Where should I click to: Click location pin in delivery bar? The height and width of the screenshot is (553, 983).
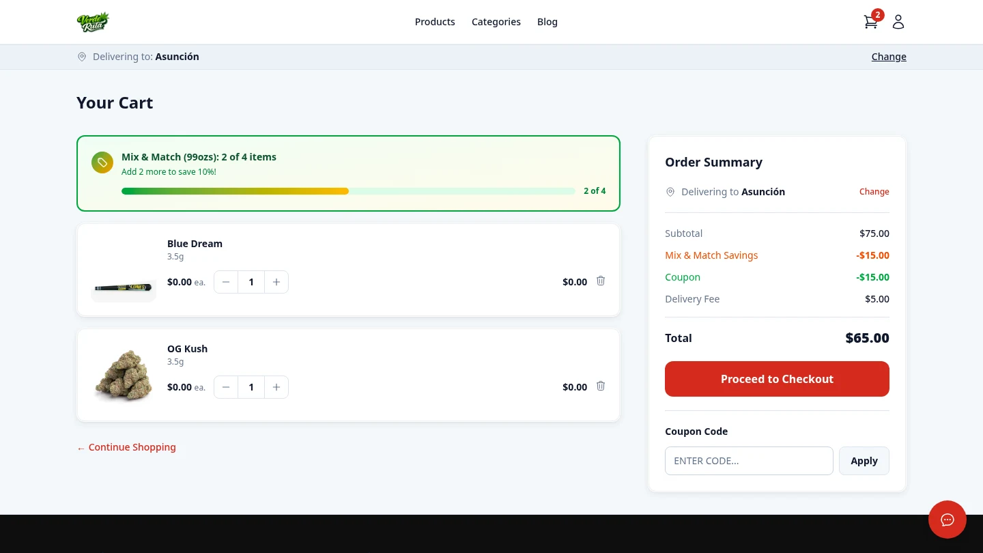pos(82,57)
